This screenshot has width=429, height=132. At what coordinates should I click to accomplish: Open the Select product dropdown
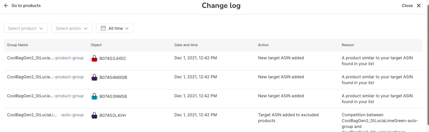point(26,28)
